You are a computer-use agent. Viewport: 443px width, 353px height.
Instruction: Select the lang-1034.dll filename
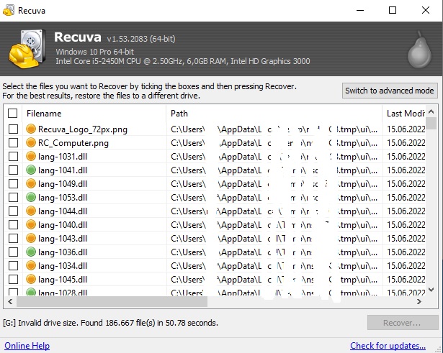[63, 266]
